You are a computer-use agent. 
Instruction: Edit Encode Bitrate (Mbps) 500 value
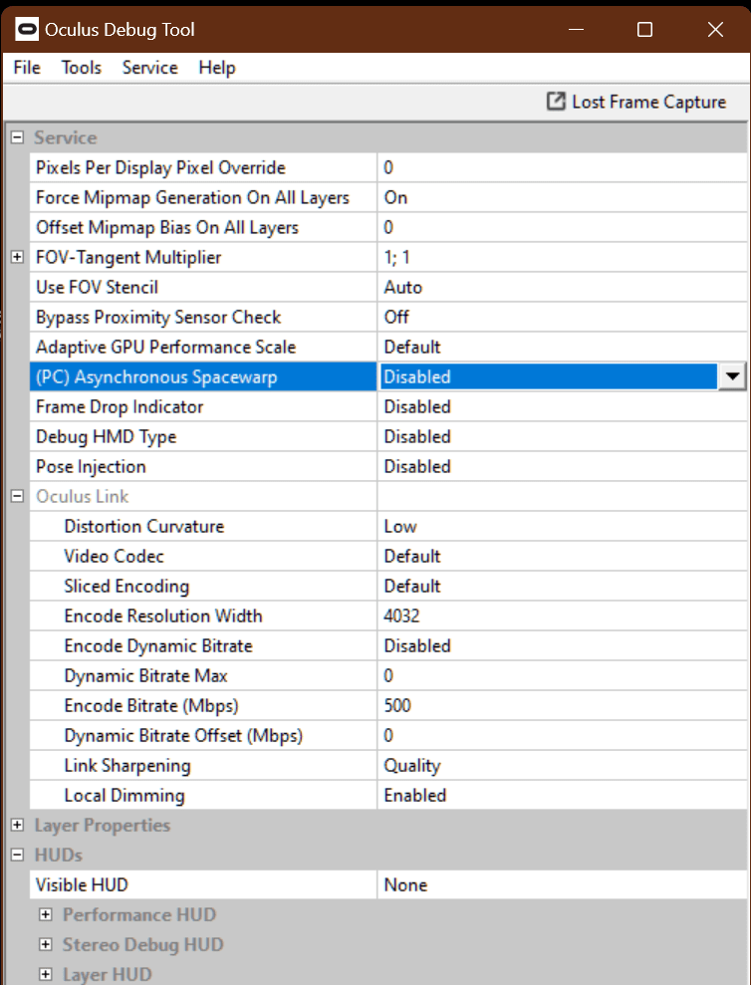click(562, 705)
